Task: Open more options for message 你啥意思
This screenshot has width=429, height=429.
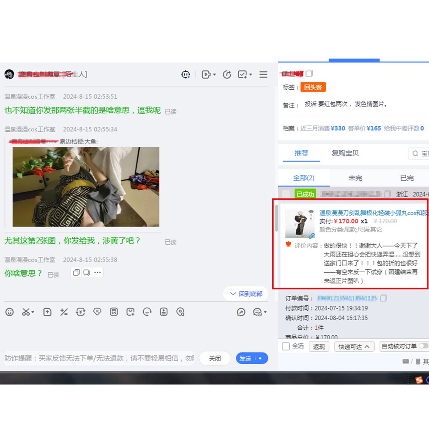Action: 97,273
